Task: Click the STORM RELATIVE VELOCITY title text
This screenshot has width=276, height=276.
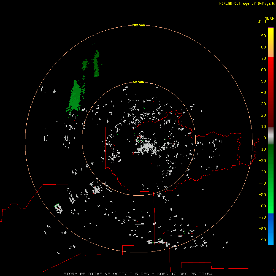Action: tap(95, 274)
